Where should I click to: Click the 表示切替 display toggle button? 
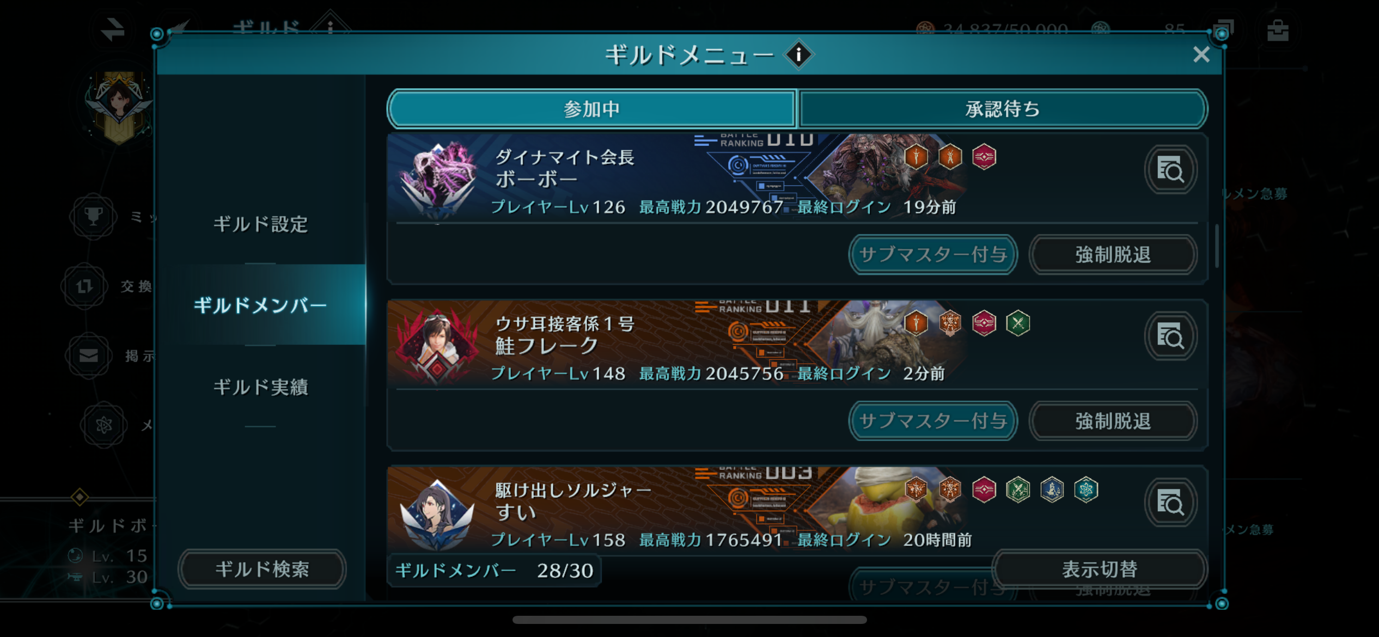coord(1100,569)
